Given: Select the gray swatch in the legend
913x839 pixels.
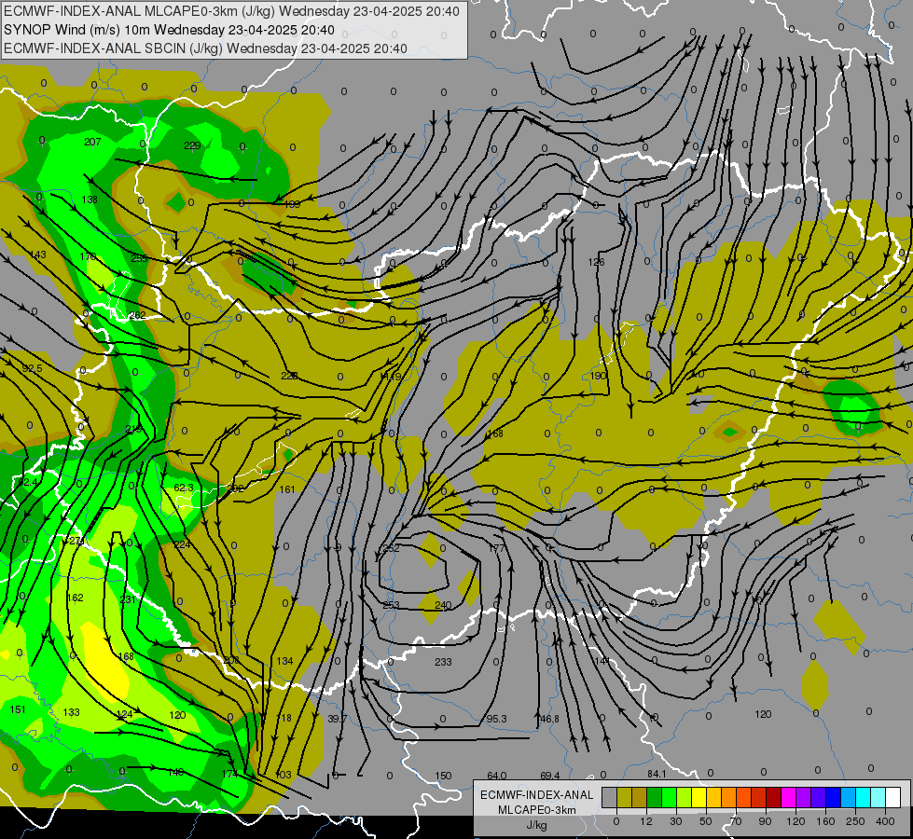Looking at the screenshot, I should [x=609, y=797].
